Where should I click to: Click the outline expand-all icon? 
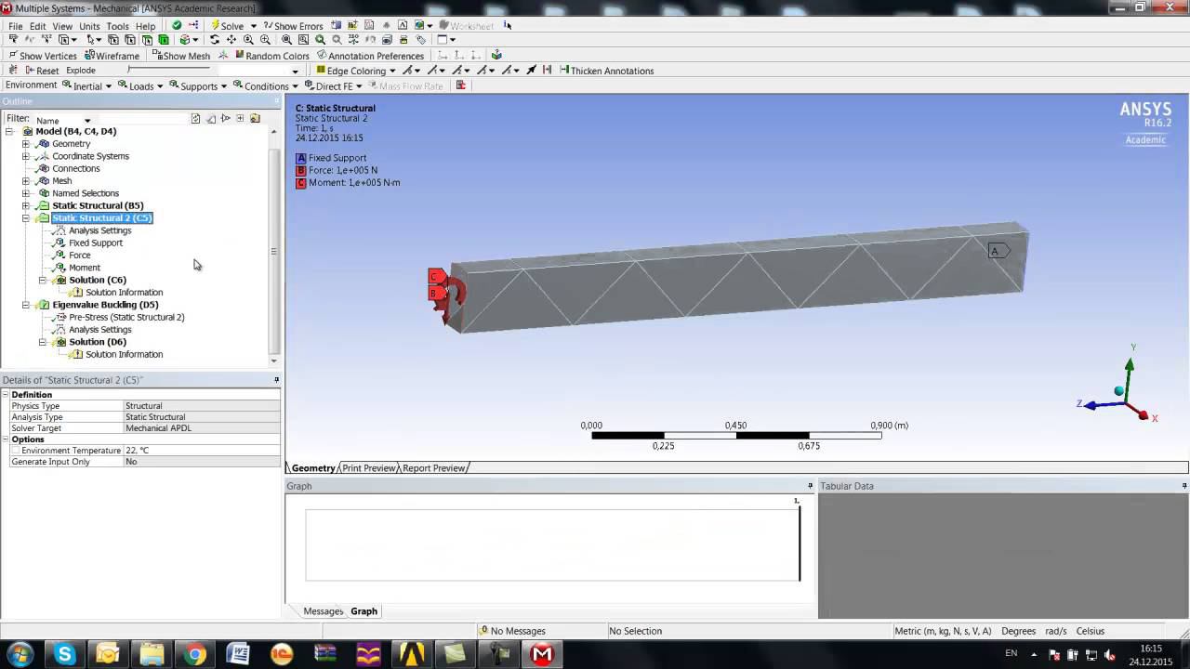point(240,119)
